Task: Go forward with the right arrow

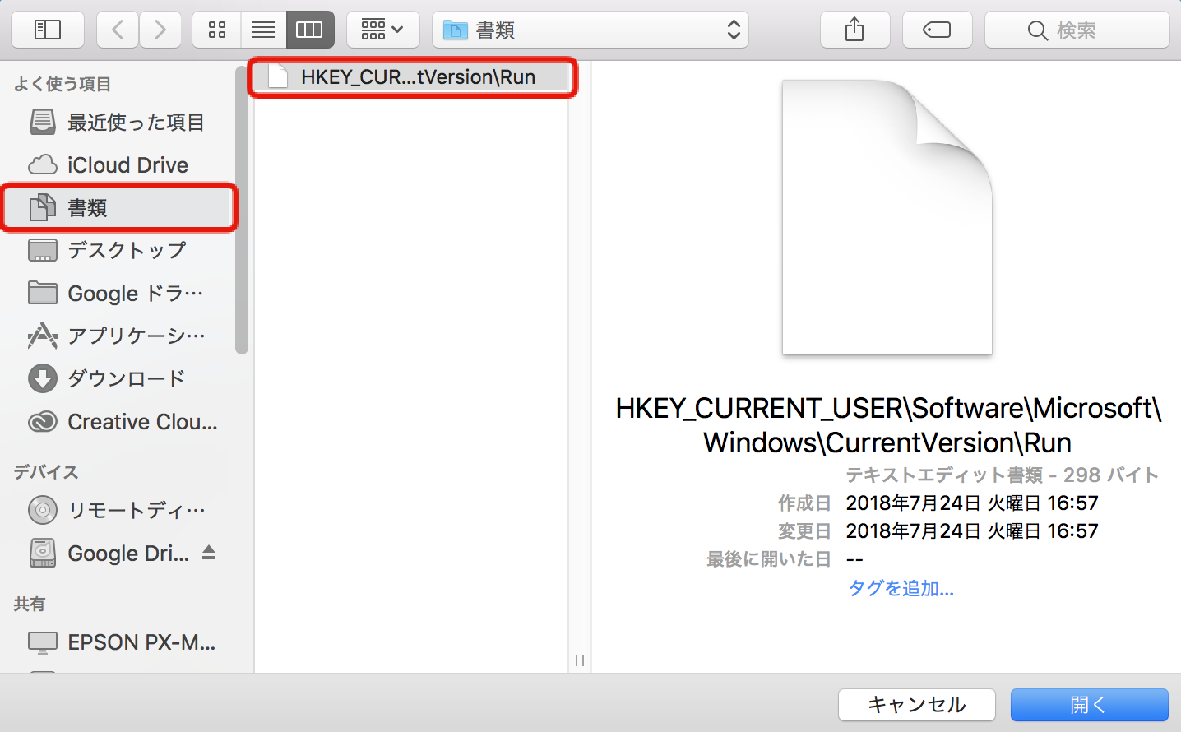Action: pos(160,30)
